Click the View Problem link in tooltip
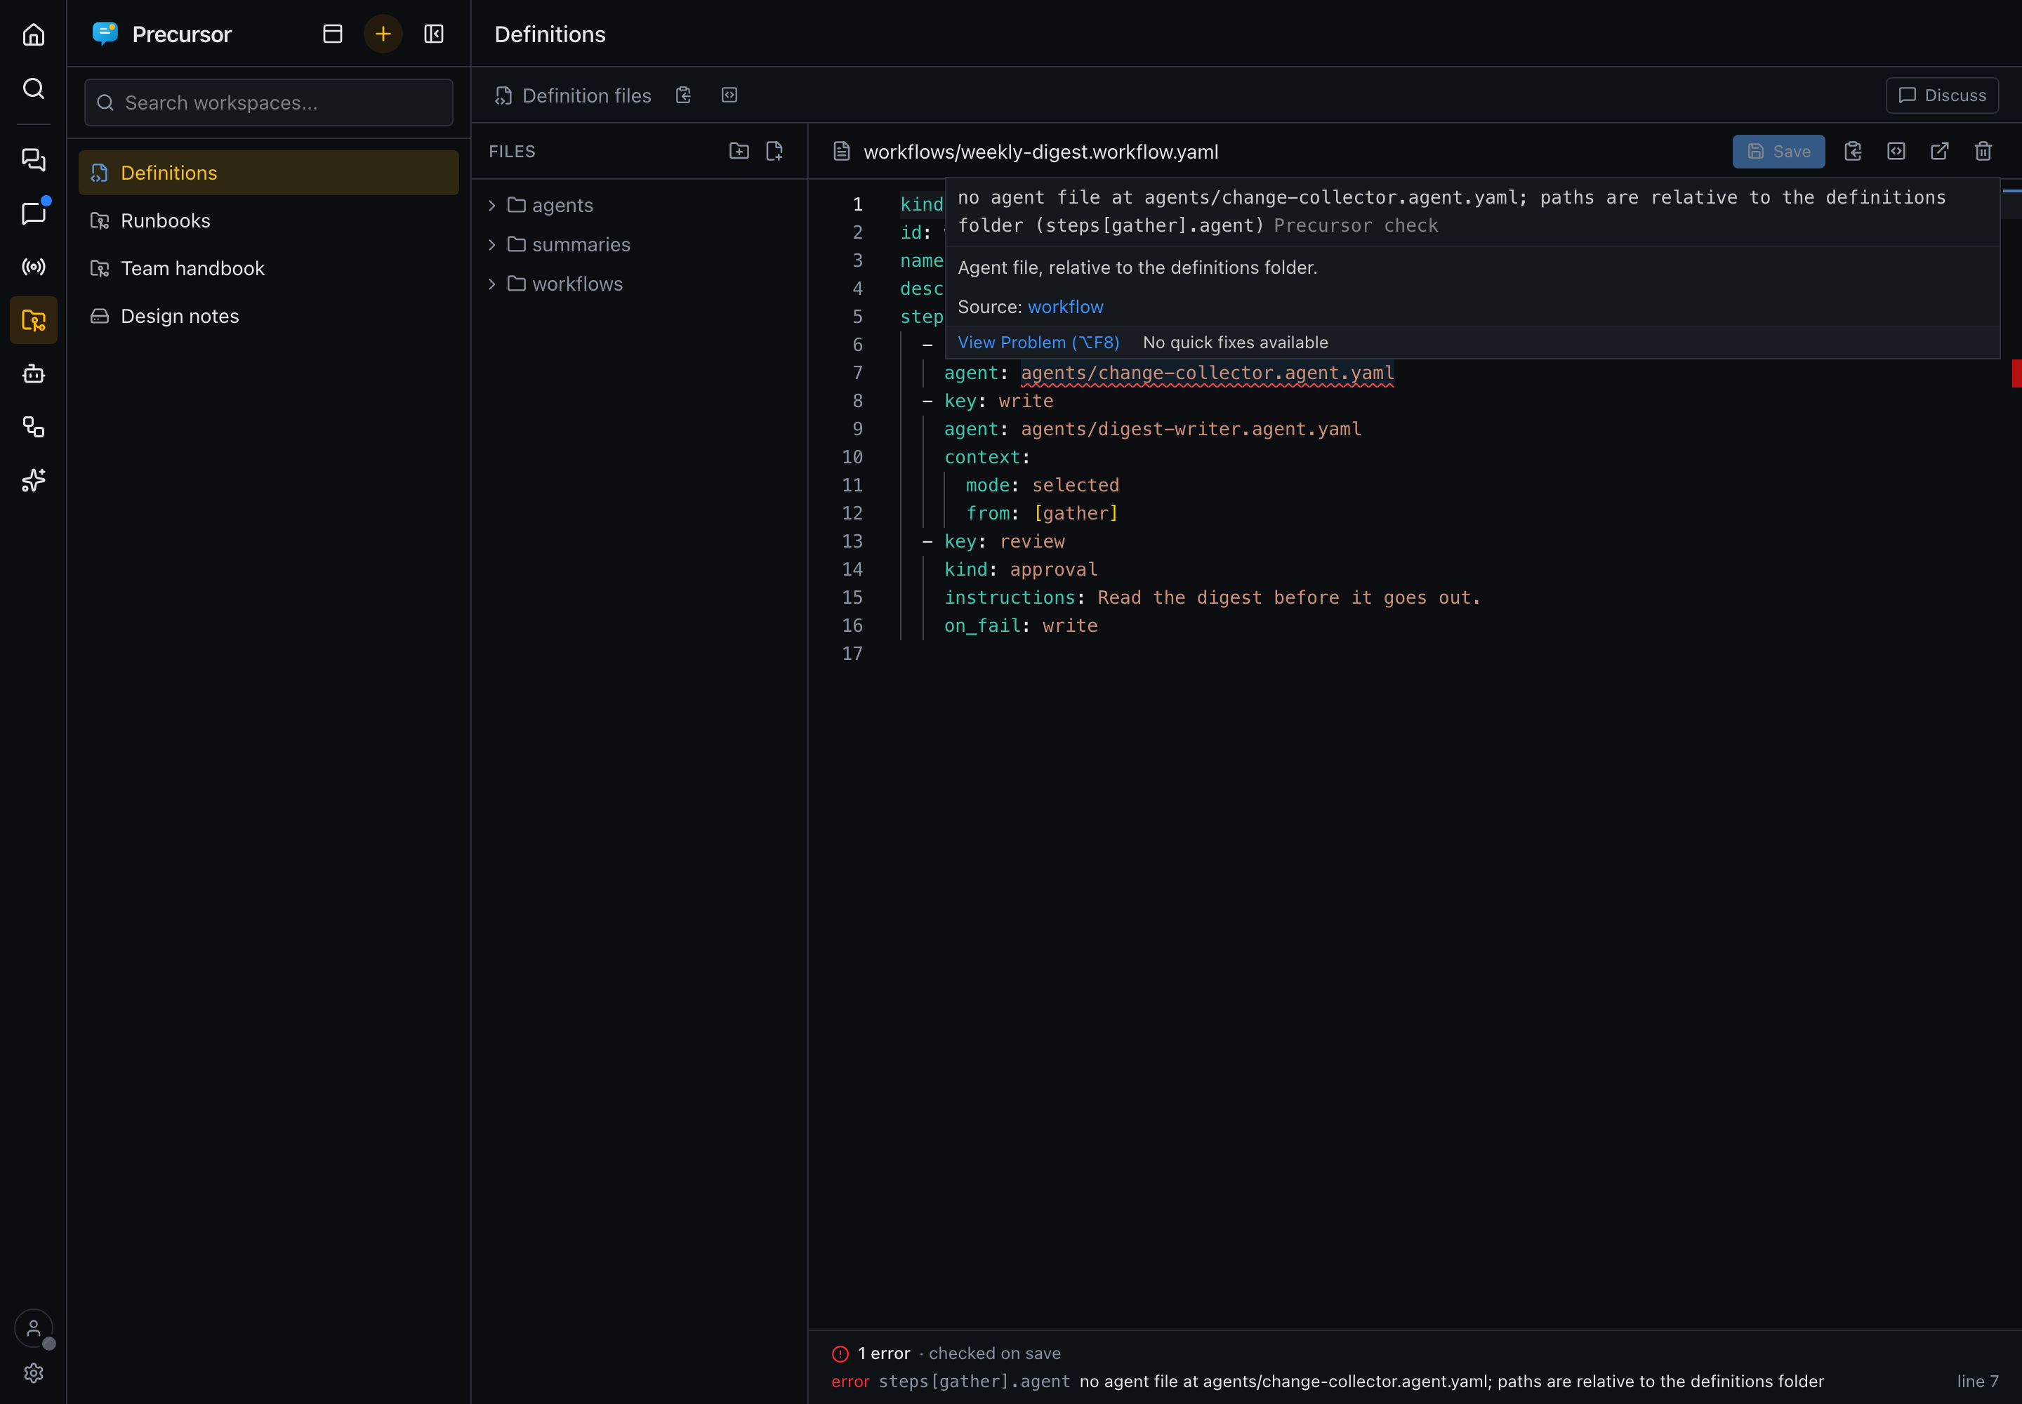2022x1404 pixels. 1038,342
